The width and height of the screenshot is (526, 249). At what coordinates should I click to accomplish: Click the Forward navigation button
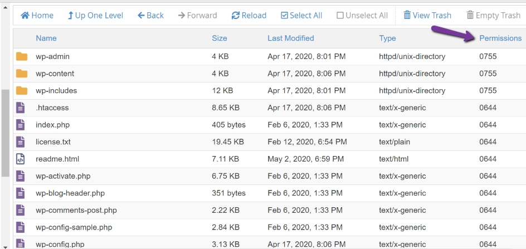point(198,16)
